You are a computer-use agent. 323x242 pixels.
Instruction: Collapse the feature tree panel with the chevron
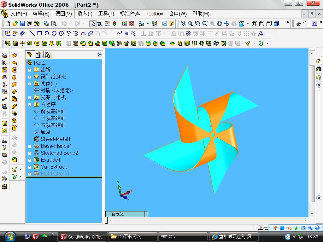99,55
